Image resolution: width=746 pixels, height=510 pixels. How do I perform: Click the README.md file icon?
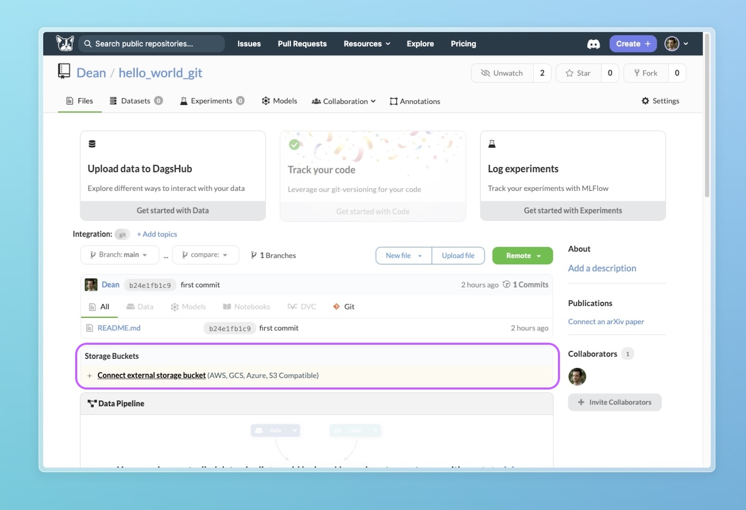pyautogui.click(x=90, y=328)
